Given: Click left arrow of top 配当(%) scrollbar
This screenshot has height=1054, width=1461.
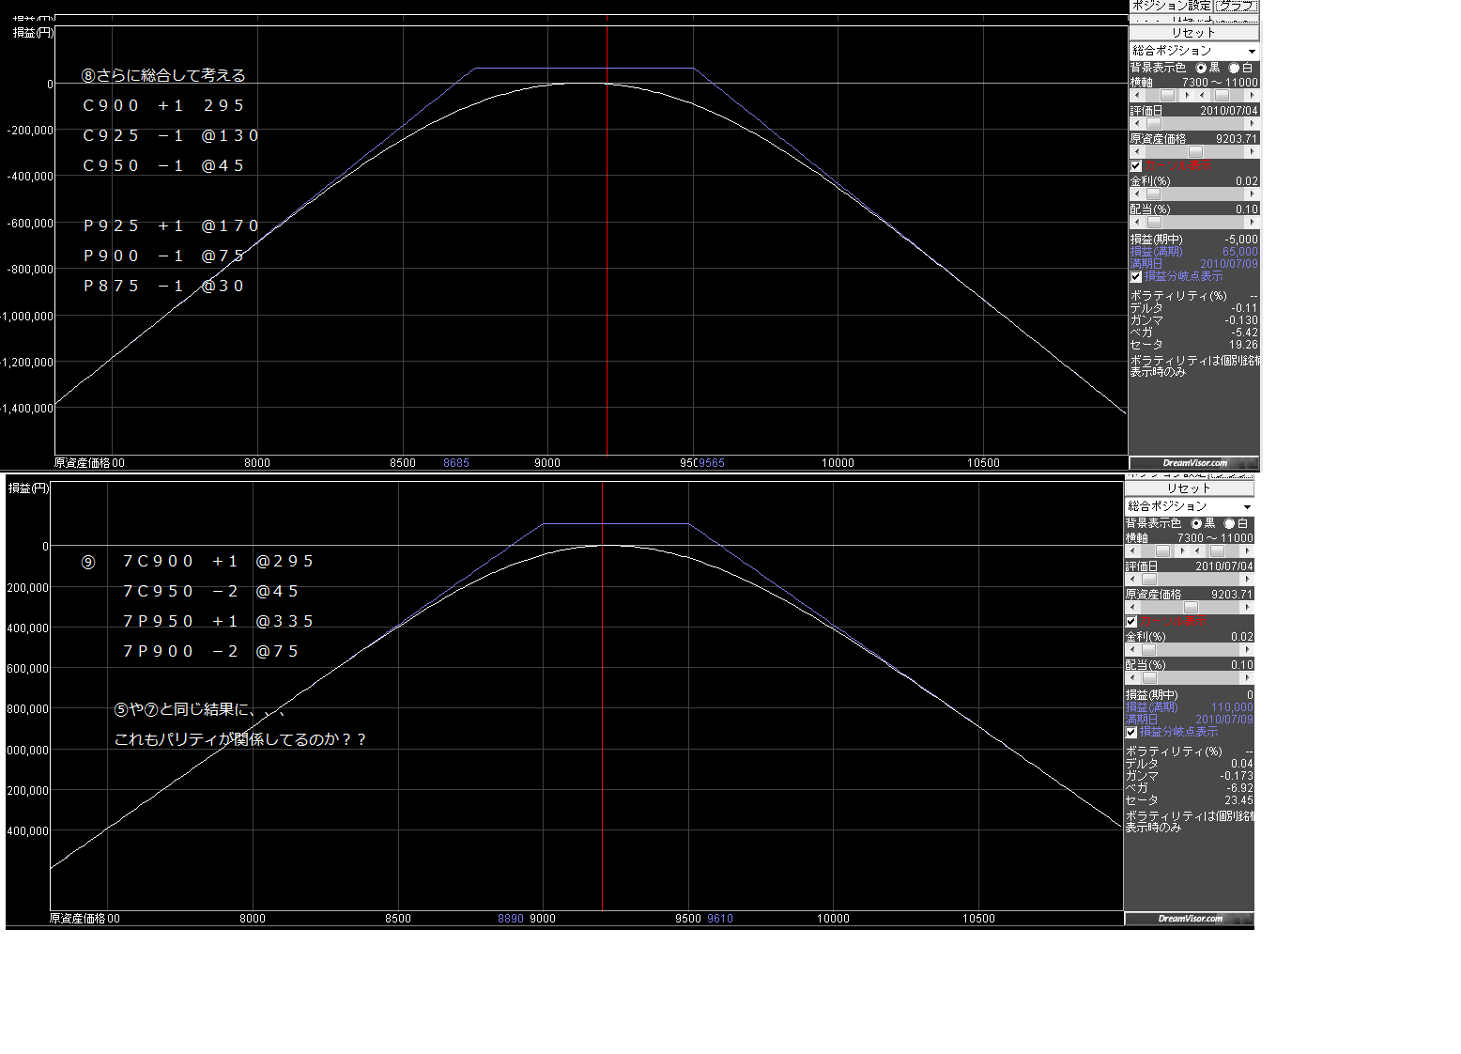Looking at the screenshot, I should coord(1137,223).
